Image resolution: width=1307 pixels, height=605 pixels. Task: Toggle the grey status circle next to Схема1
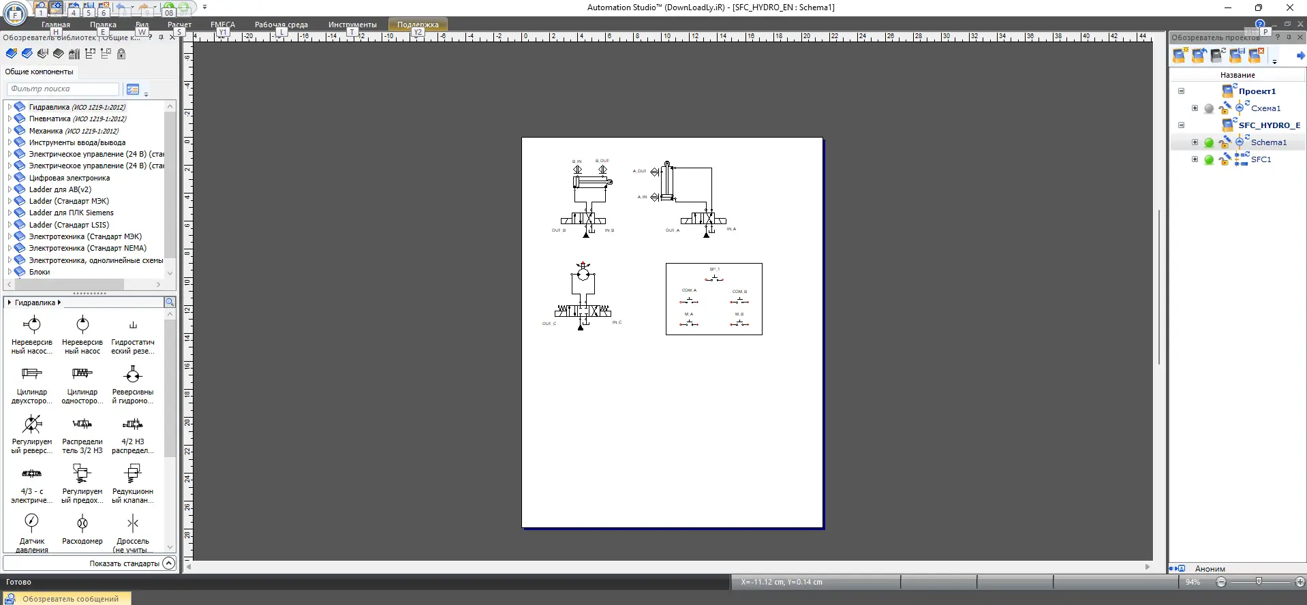tap(1209, 108)
